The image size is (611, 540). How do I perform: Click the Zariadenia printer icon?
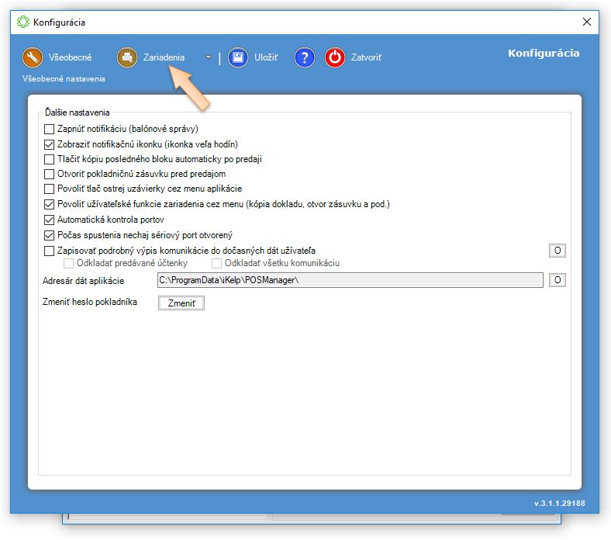pyautogui.click(x=127, y=57)
